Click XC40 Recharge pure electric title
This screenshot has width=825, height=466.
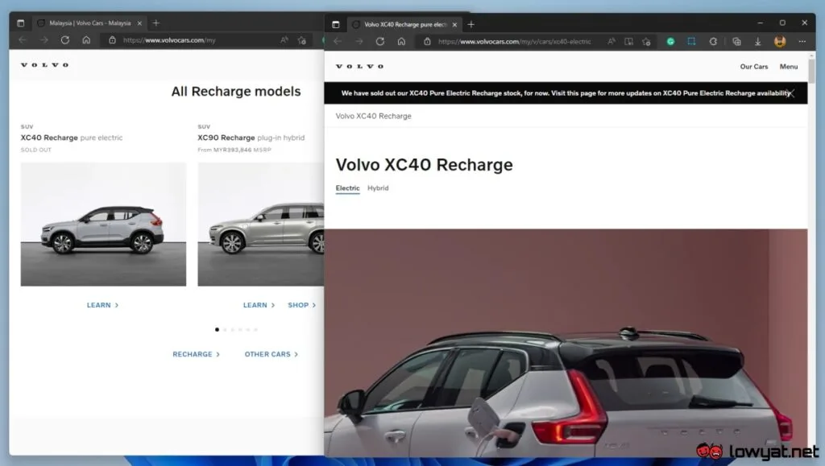tap(72, 138)
